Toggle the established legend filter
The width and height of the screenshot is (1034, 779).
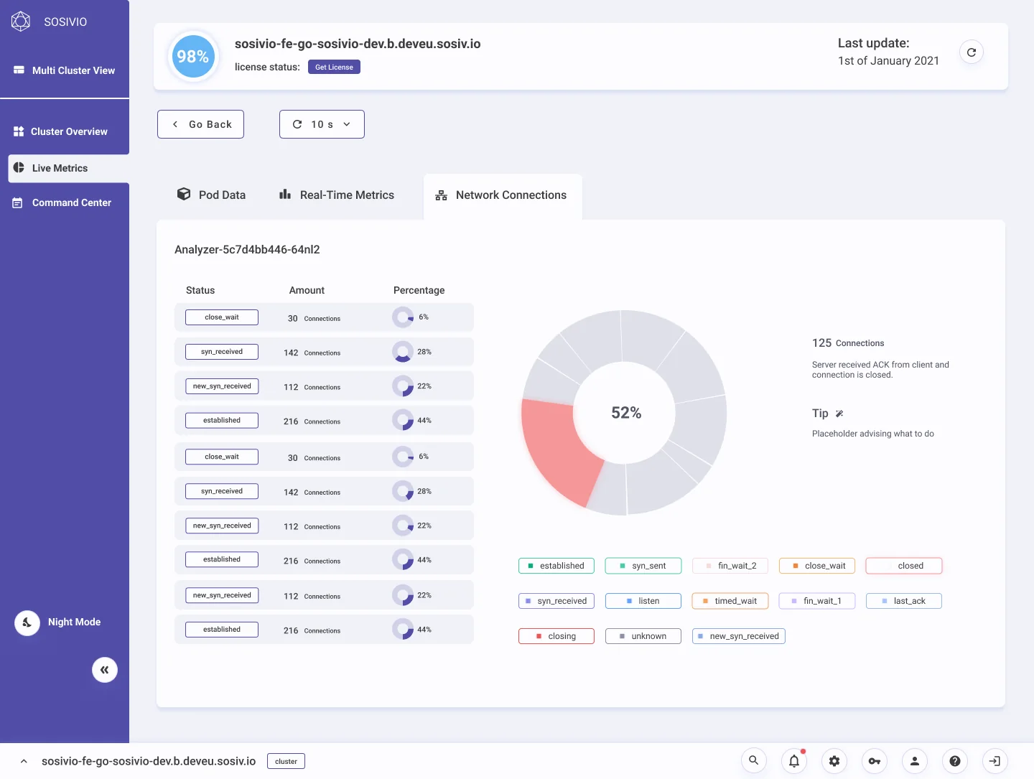(x=556, y=566)
